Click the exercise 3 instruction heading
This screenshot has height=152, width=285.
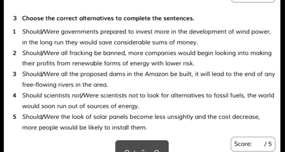tap(104, 19)
